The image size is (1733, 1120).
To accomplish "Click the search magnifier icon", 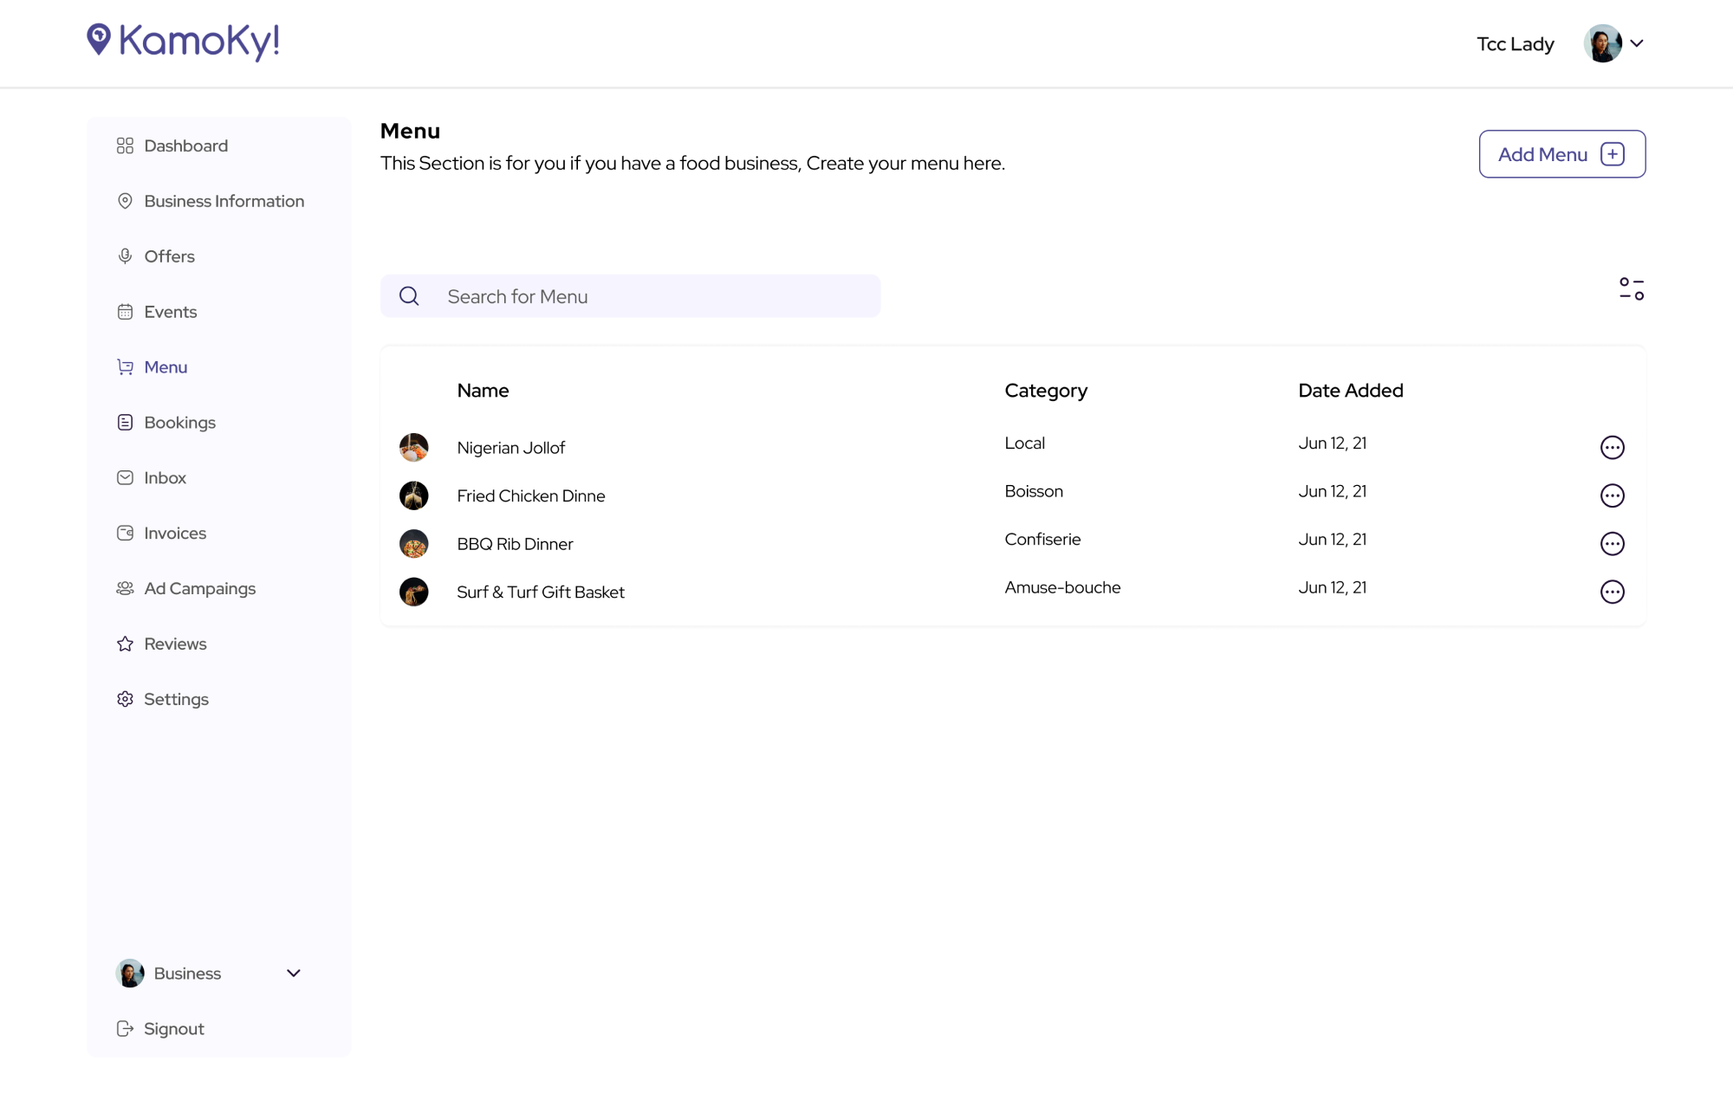I will click(409, 296).
